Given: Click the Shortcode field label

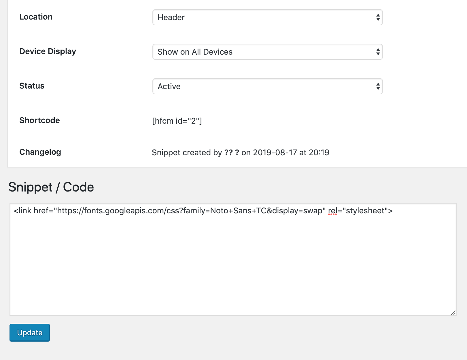Looking at the screenshot, I should tap(39, 120).
